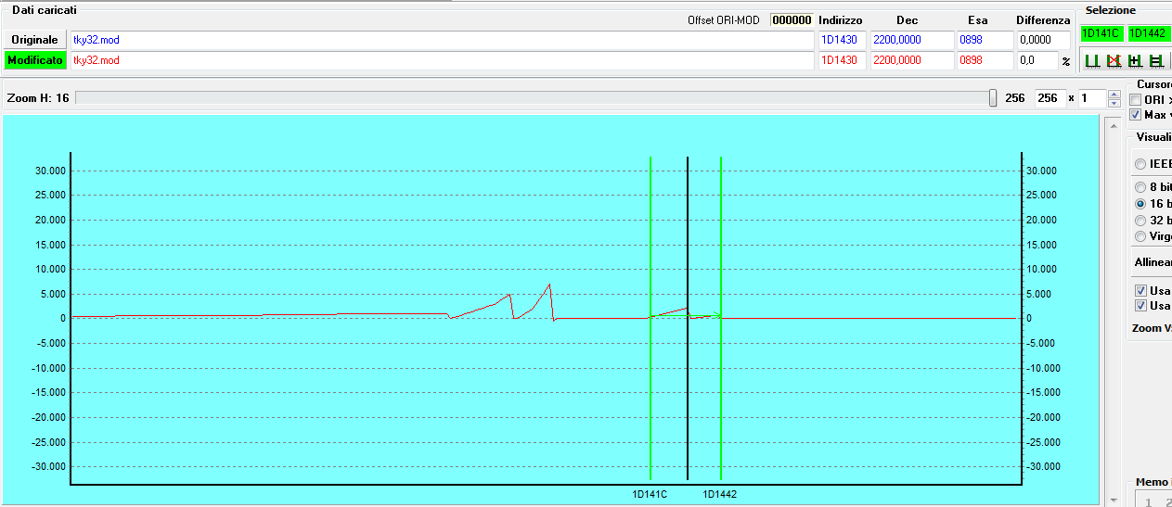This screenshot has width=1172, height=507.
Task: Increase the zoom multiplier with up arrow
Action: point(1114,94)
